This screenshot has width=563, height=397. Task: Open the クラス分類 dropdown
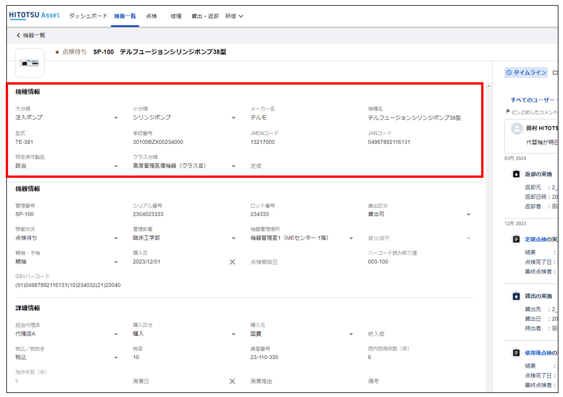[184, 166]
